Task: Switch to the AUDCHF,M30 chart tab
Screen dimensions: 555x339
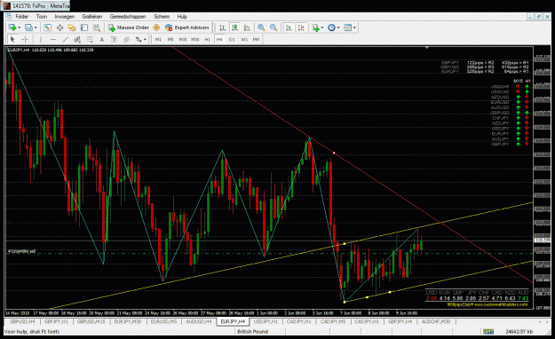Action: (x=436, y=321)
